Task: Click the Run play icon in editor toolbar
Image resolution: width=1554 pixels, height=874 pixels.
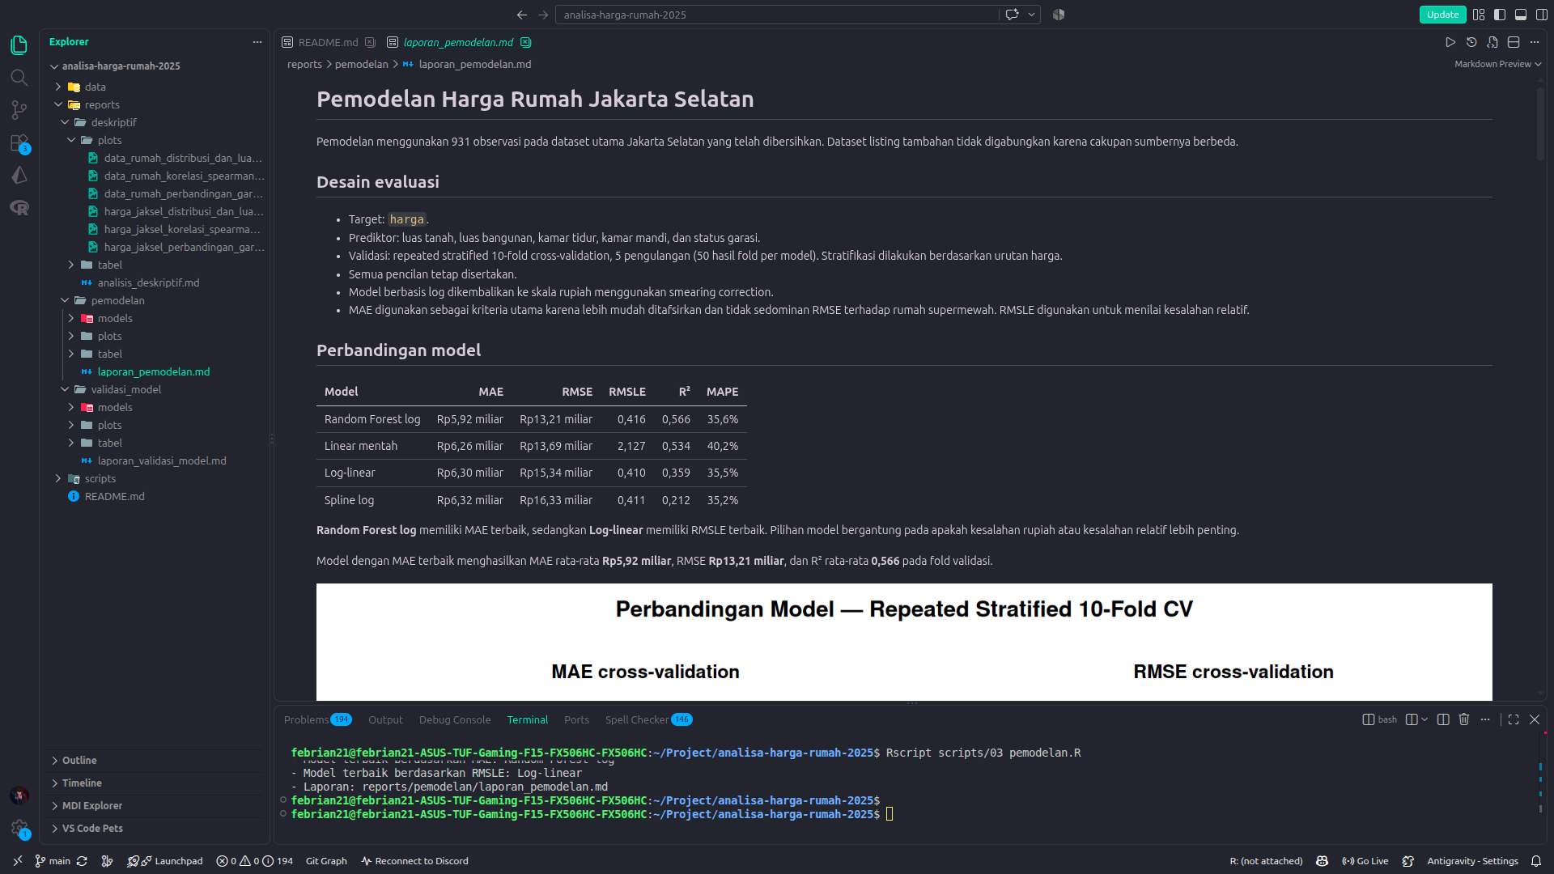Action: click(1450, 42)
